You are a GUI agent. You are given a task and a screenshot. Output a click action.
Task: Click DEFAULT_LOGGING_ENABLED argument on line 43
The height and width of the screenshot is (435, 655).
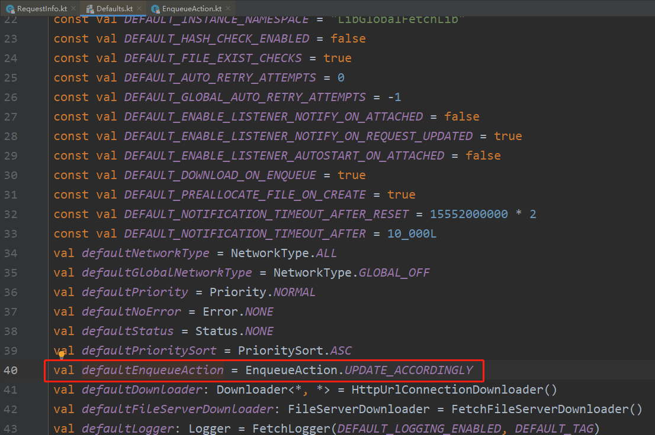tap(419, 428)
